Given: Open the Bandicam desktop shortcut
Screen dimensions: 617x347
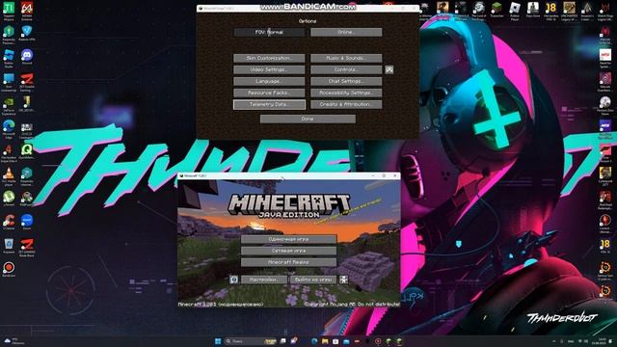Looking at the screenshot, I should point(9,269).
